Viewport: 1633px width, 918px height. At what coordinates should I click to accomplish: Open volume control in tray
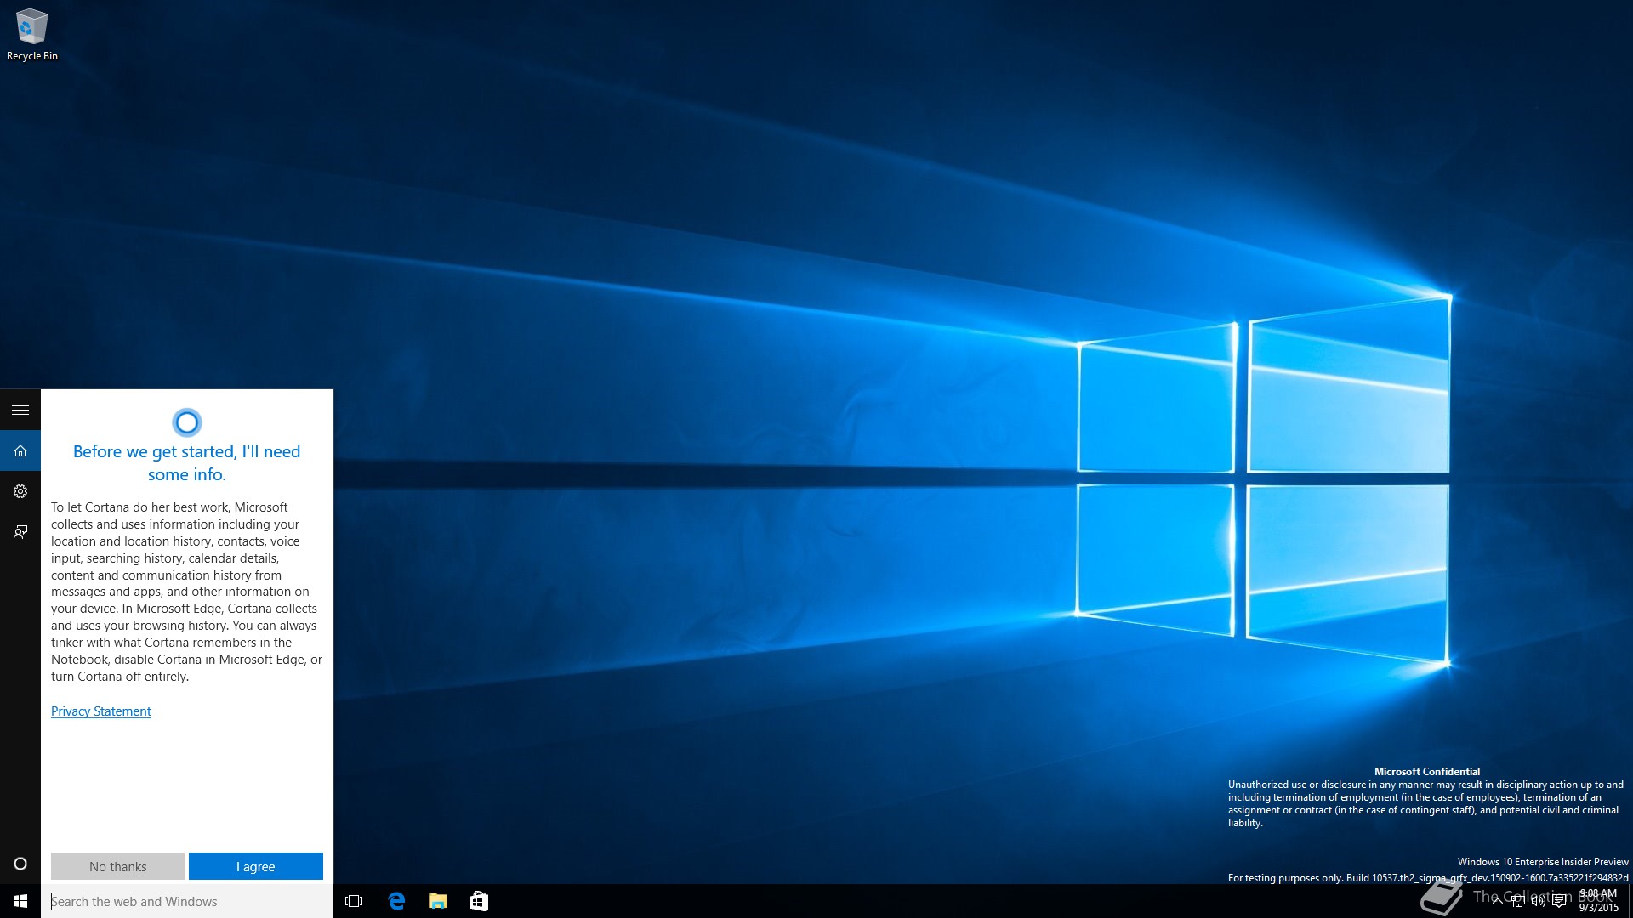tap(1538, 901)
